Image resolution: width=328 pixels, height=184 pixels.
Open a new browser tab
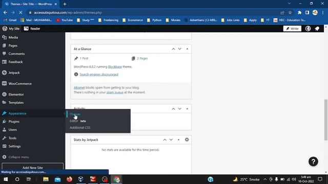pos(65,4)
